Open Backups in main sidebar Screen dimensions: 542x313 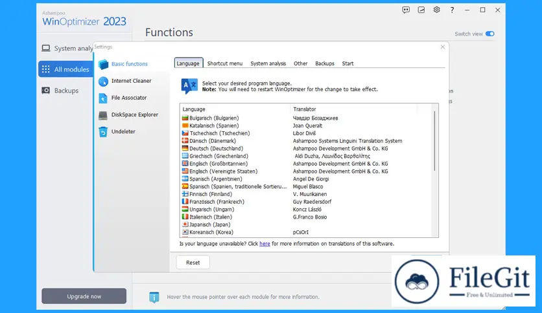tap(60, 91)
